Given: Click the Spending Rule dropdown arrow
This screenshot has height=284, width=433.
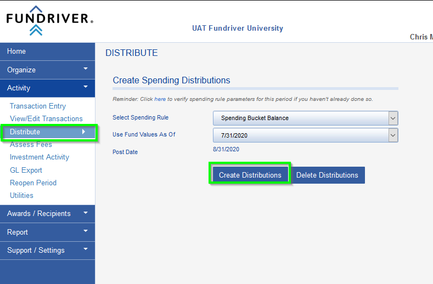Looking at the screenshot, I should 393,118.
